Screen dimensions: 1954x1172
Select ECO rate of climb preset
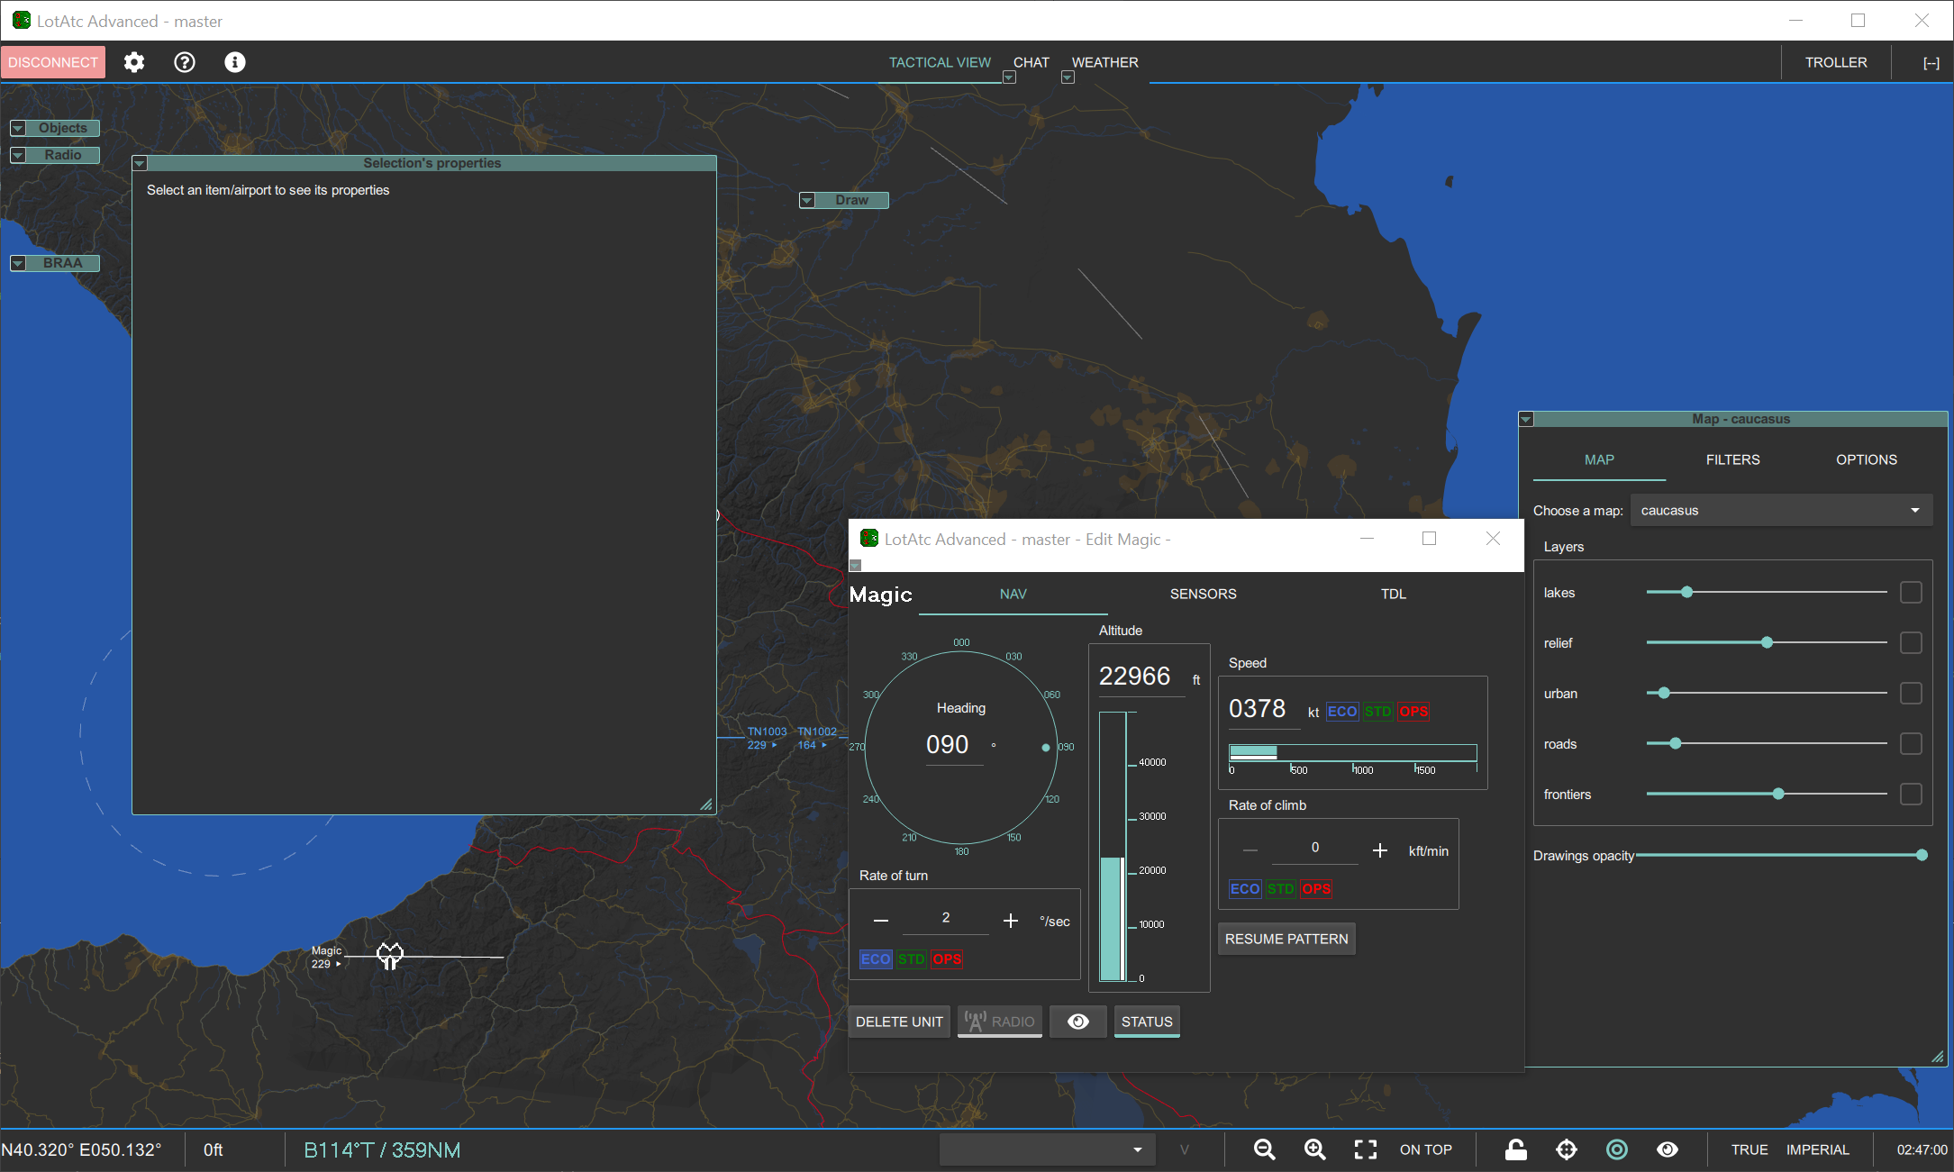[x=1245, y=889]
